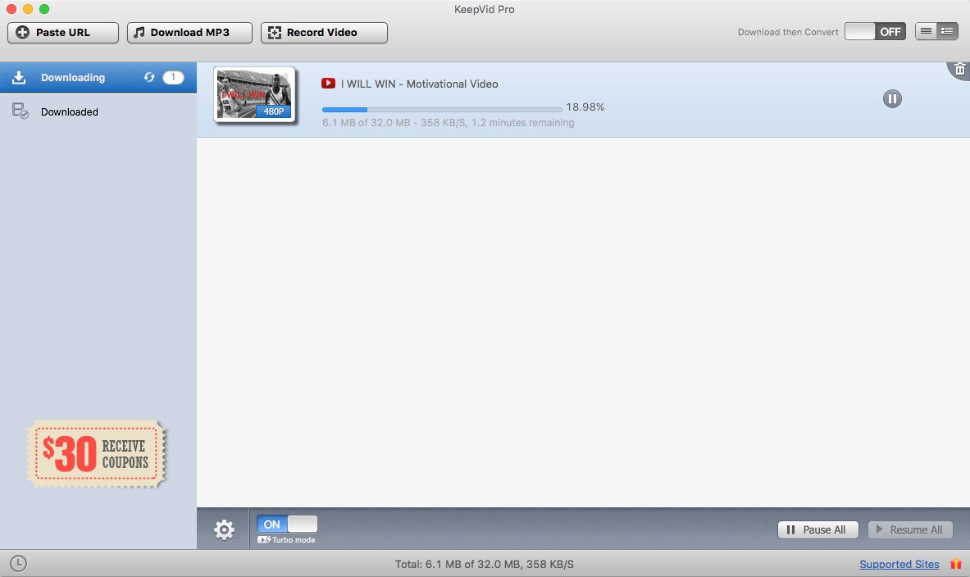Image resolution: width=970 pixels, height=577 pixels.
Task: Switch to compact list view
Action: click(x=926, y=31)
